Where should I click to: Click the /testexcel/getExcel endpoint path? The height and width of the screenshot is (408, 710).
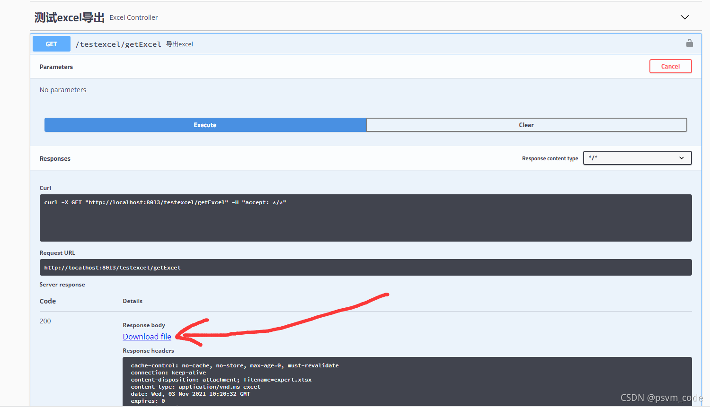pyautogui.click(x=118, y=44)
